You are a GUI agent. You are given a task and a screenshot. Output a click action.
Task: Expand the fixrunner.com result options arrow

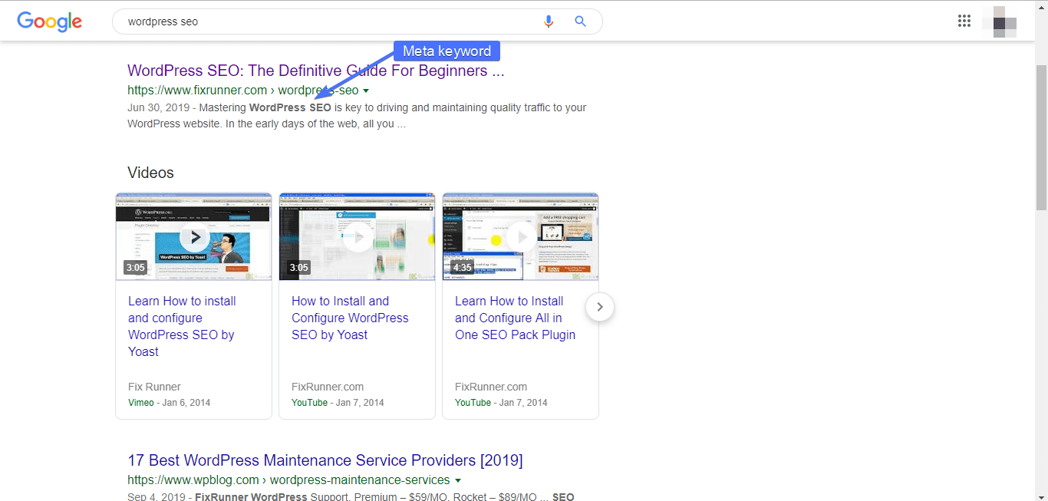366,91
